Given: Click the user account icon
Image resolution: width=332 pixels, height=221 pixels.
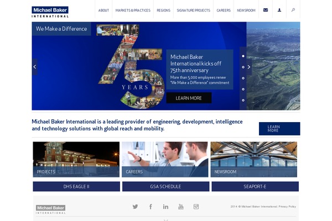Looking at the screenshot, I should point(279,10).
